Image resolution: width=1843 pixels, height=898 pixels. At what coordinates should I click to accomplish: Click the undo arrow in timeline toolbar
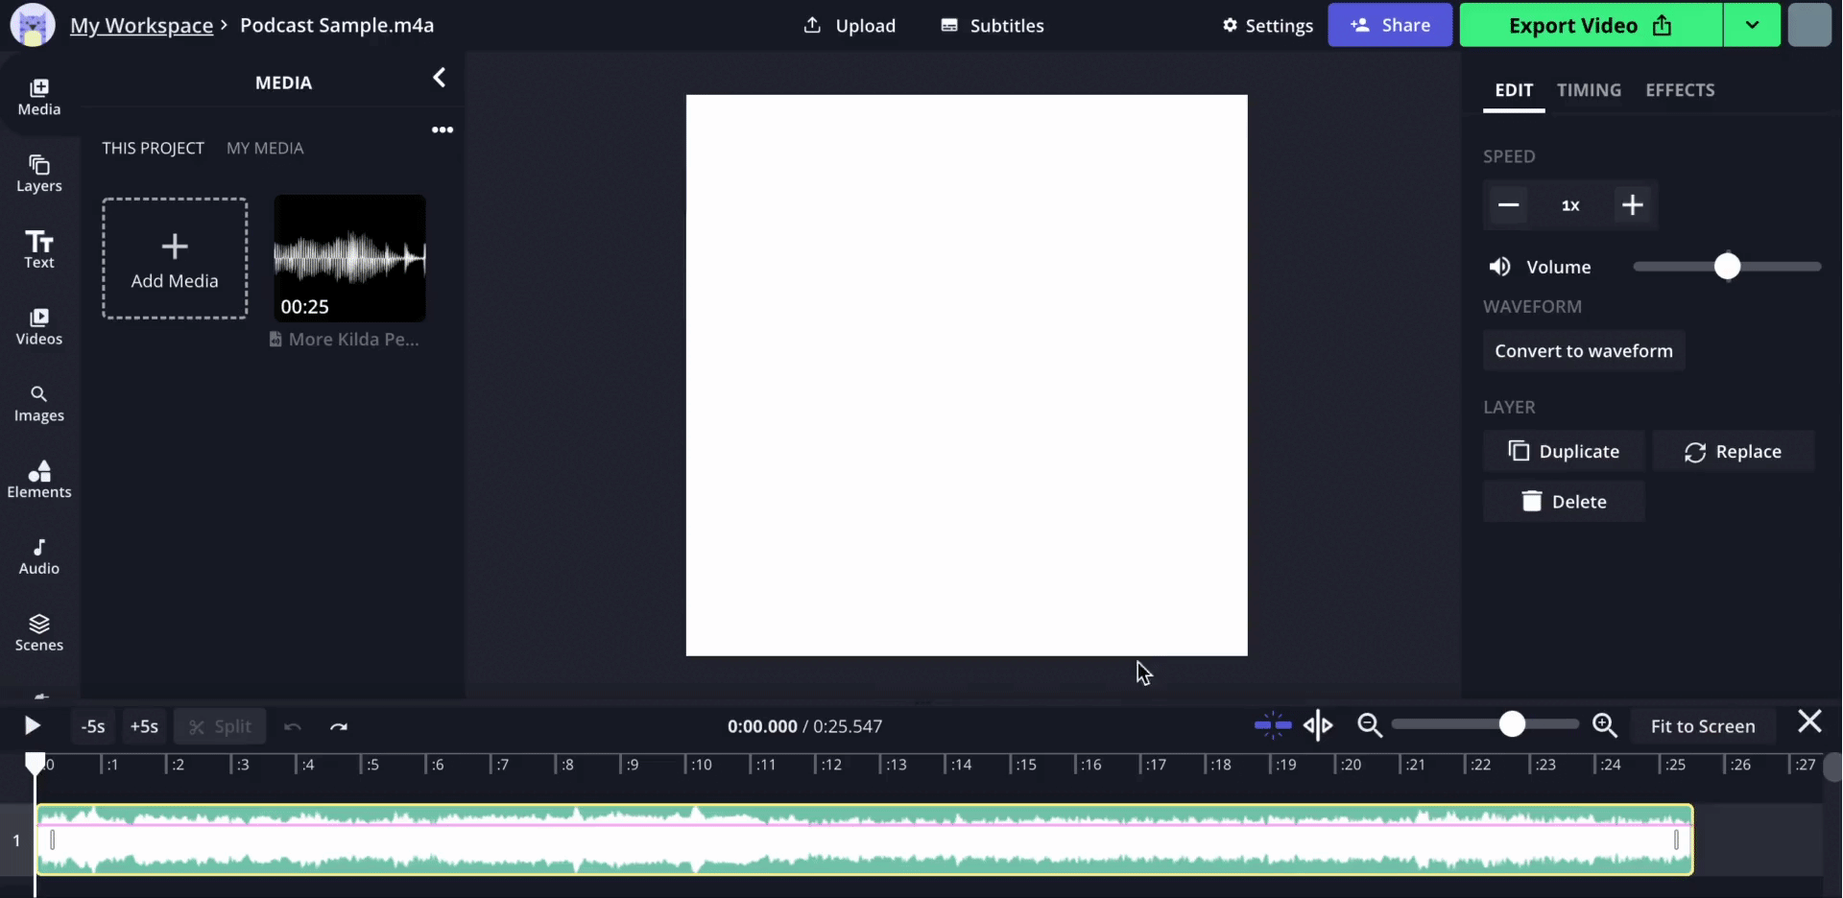pyautogui.click(x=293, y=727)
